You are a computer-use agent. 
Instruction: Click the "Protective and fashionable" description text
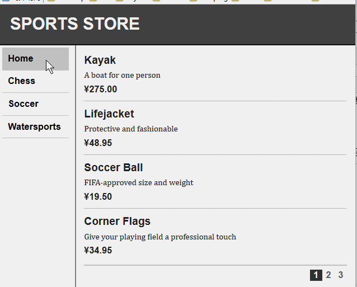pos(131,129)
